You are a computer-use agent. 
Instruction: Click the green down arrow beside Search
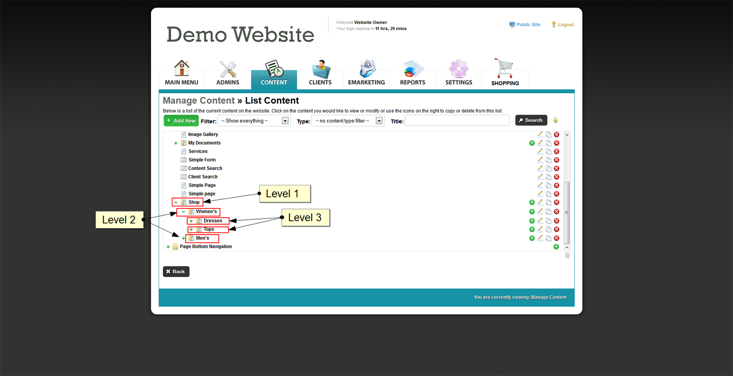555,120
